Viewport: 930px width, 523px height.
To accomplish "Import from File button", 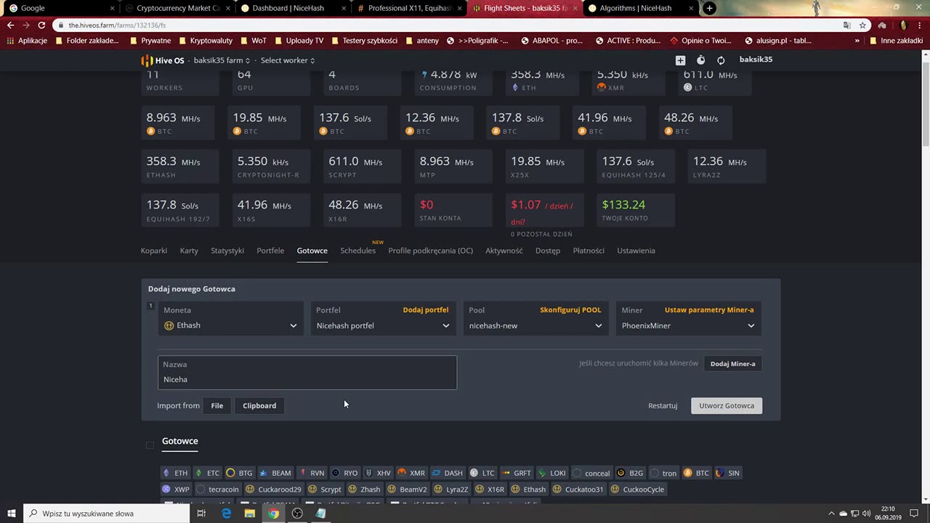I will 217,405.
